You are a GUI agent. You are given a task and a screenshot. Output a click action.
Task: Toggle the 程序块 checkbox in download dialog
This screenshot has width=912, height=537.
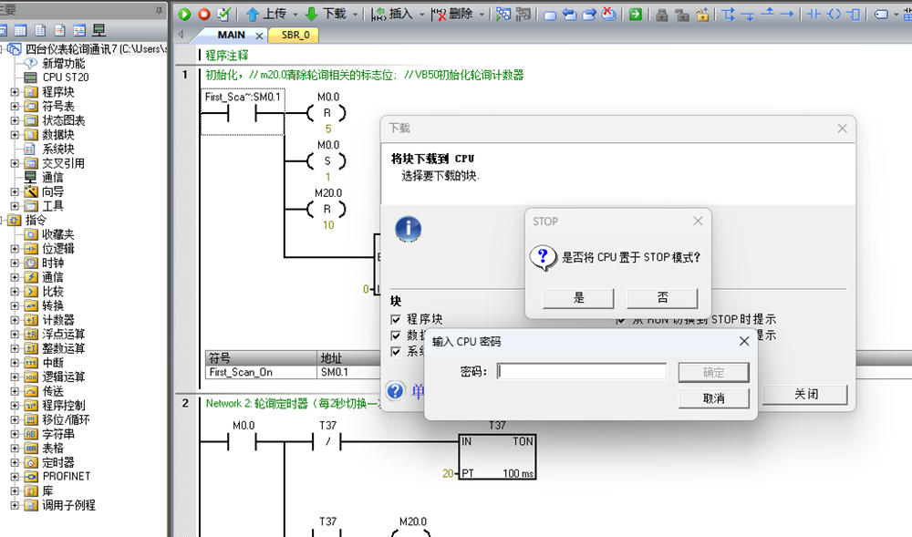[x=396, y=319]
